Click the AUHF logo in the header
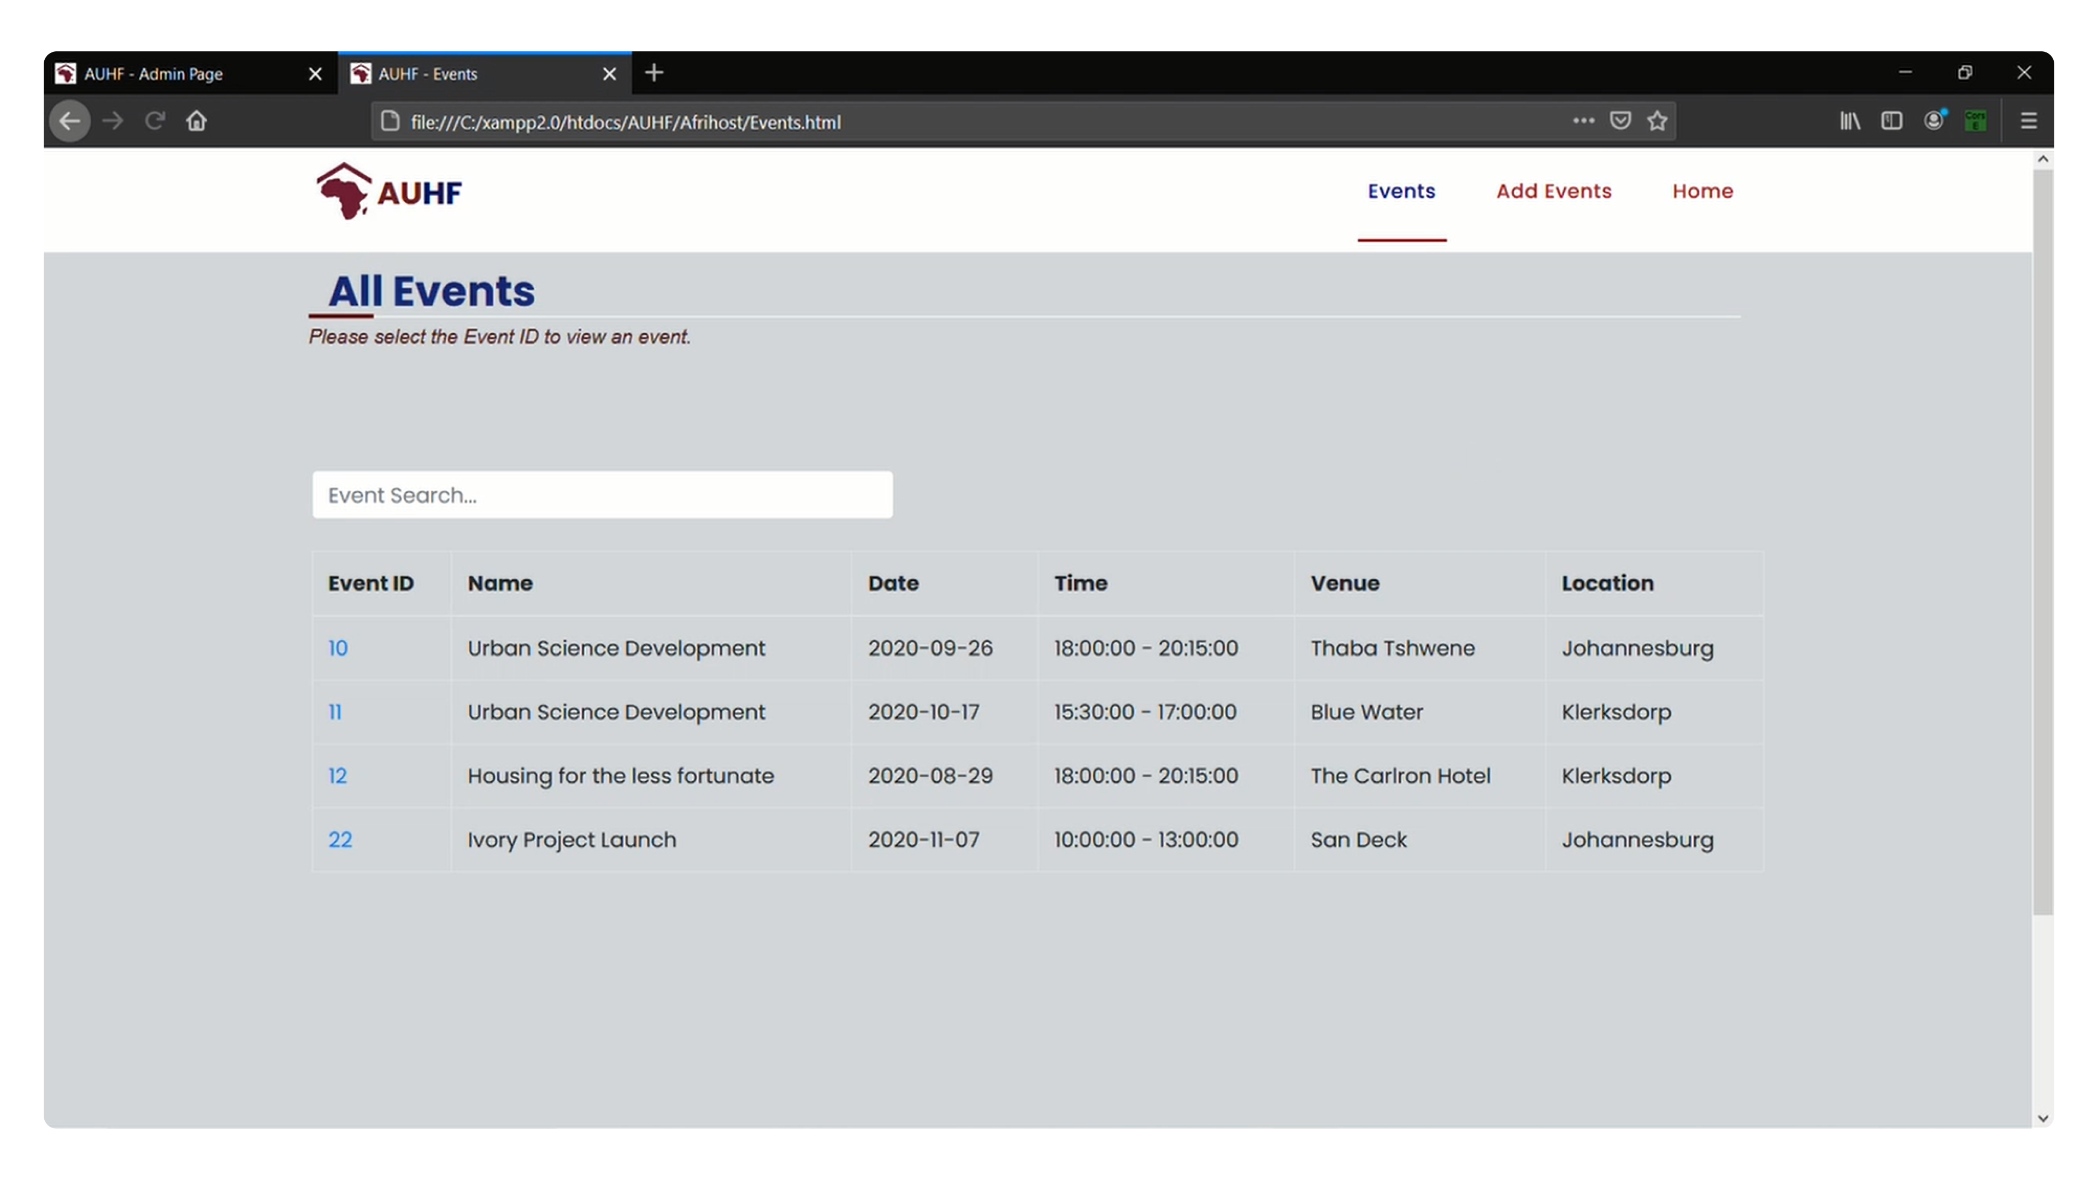Image resolution: width=2098 pixels, height=1180 pixels. click(x=390, y=191)
